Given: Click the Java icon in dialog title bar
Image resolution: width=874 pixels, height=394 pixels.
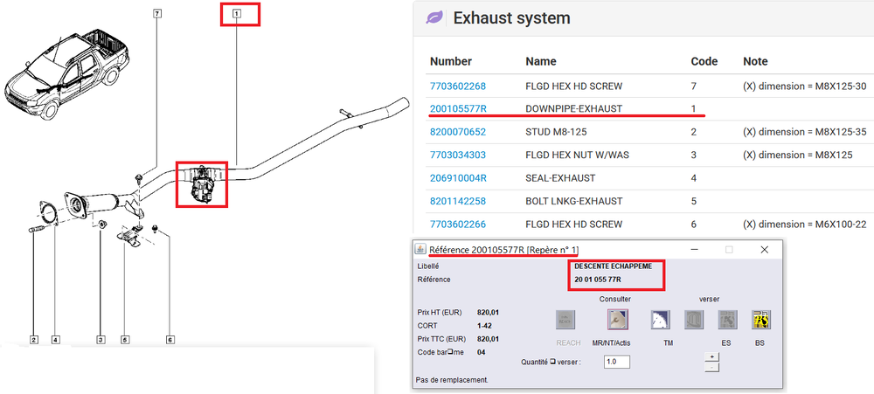Looking at the screenshot, I should [x=421, y=250].
